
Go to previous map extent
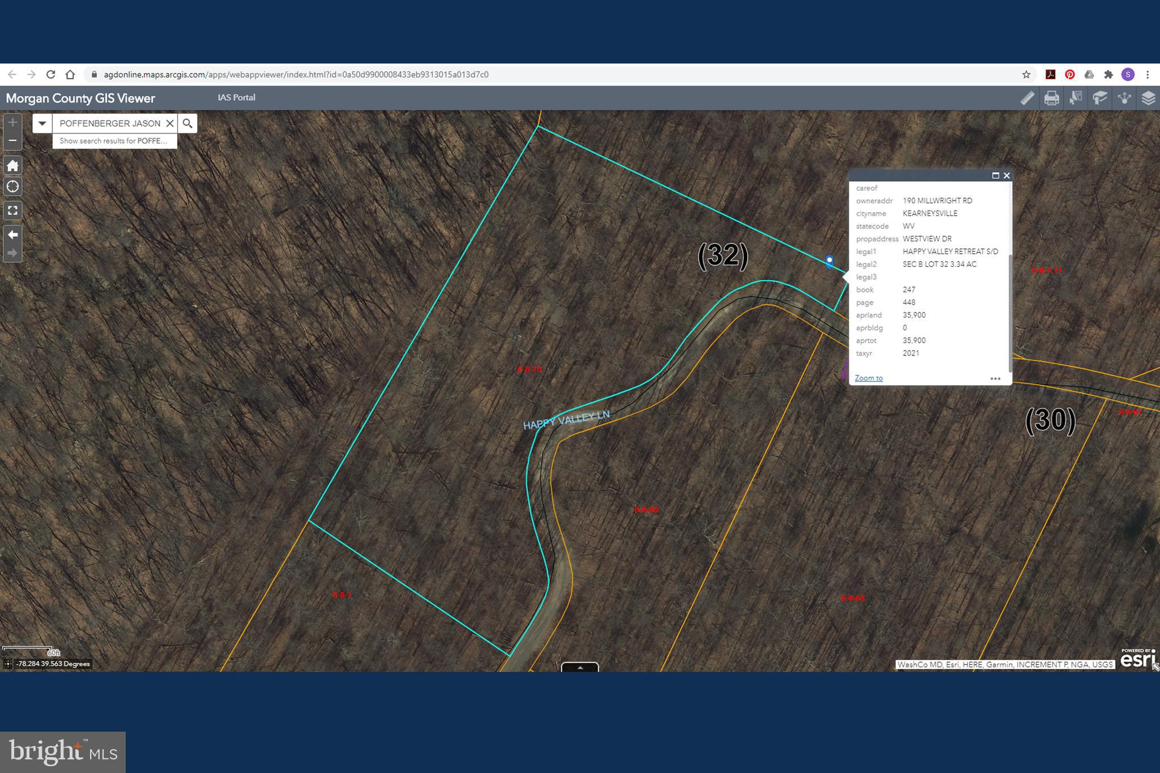(x=12, y=234)
